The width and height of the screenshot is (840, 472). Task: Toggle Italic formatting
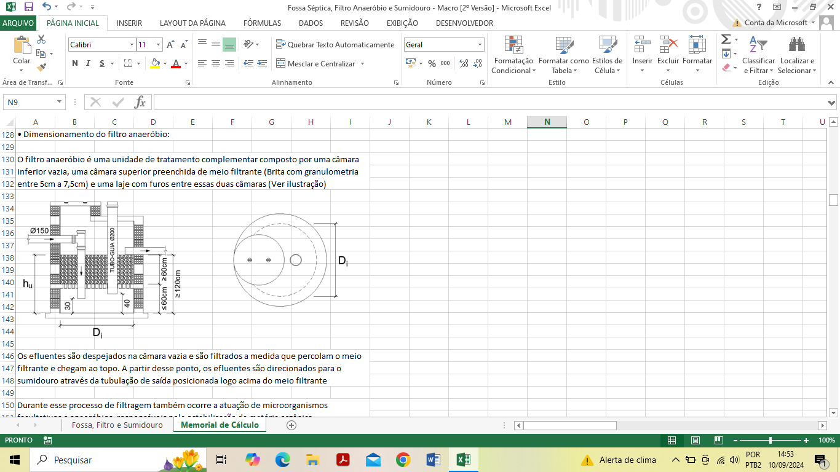coord(89,63)
